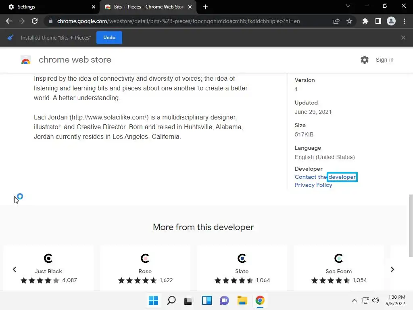The height and width of the screenshot is (310, 413).
Task: Click the "English (United States)" language value
Action: (x=325, y=157)
